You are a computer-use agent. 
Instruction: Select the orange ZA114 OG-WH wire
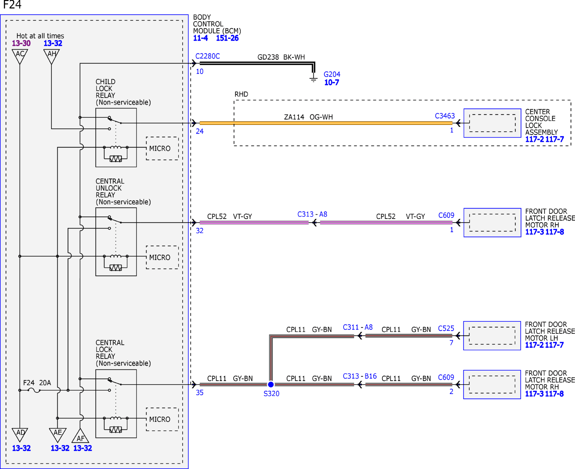[x=326, y=123]
